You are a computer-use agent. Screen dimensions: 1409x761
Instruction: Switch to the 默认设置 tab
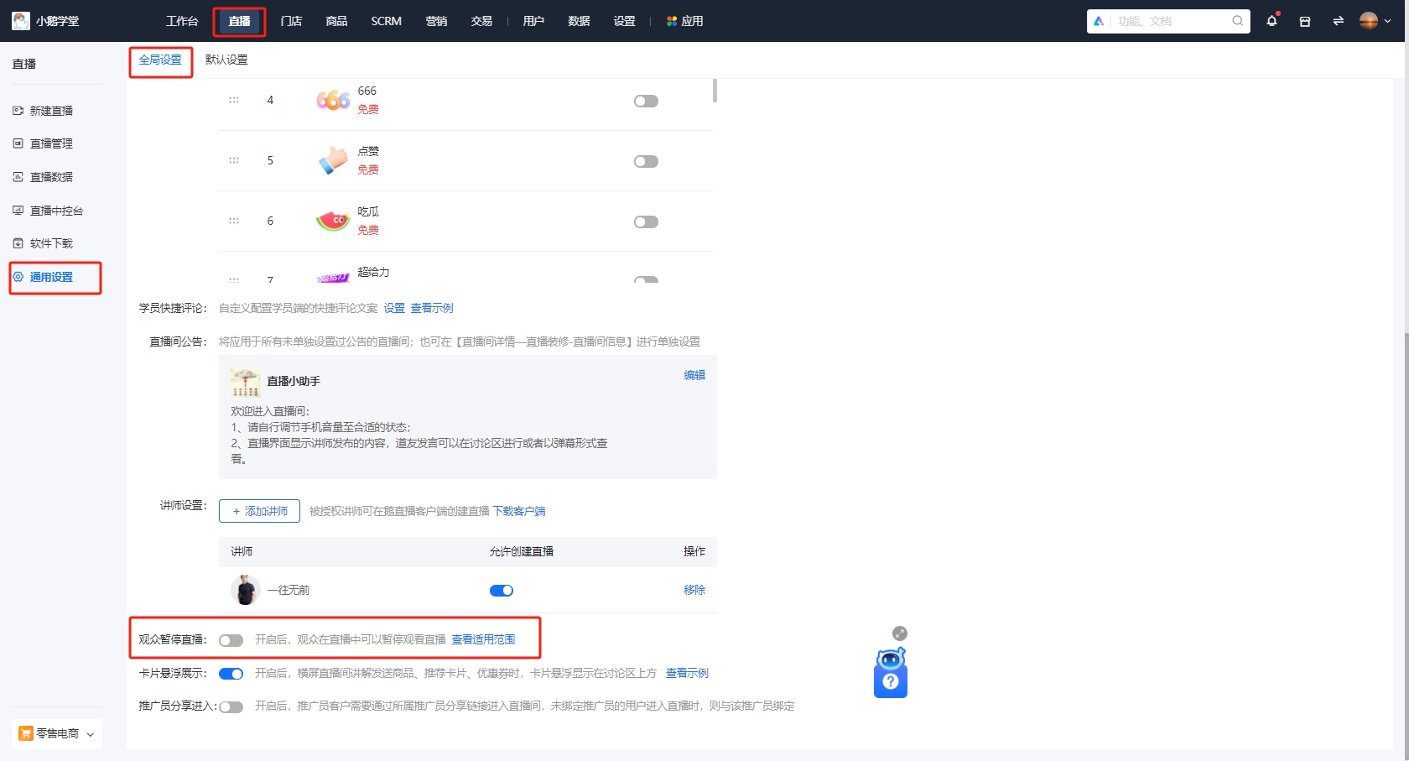point(225,60)
